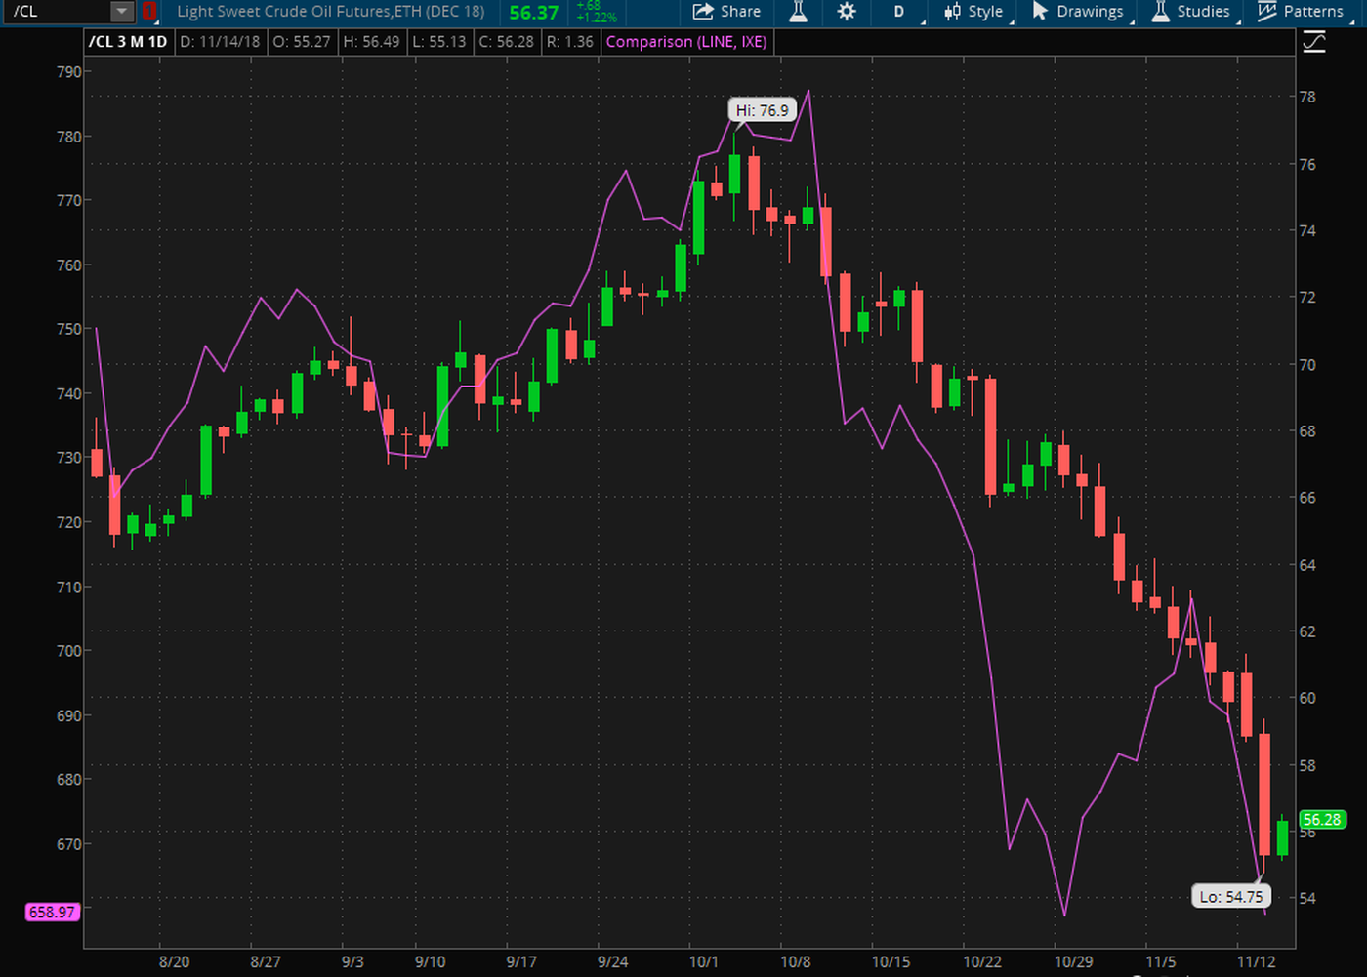The image size is (1367, 977).
Task: Click the R: 1.36 range value
Action: click(x=570, y=42)
